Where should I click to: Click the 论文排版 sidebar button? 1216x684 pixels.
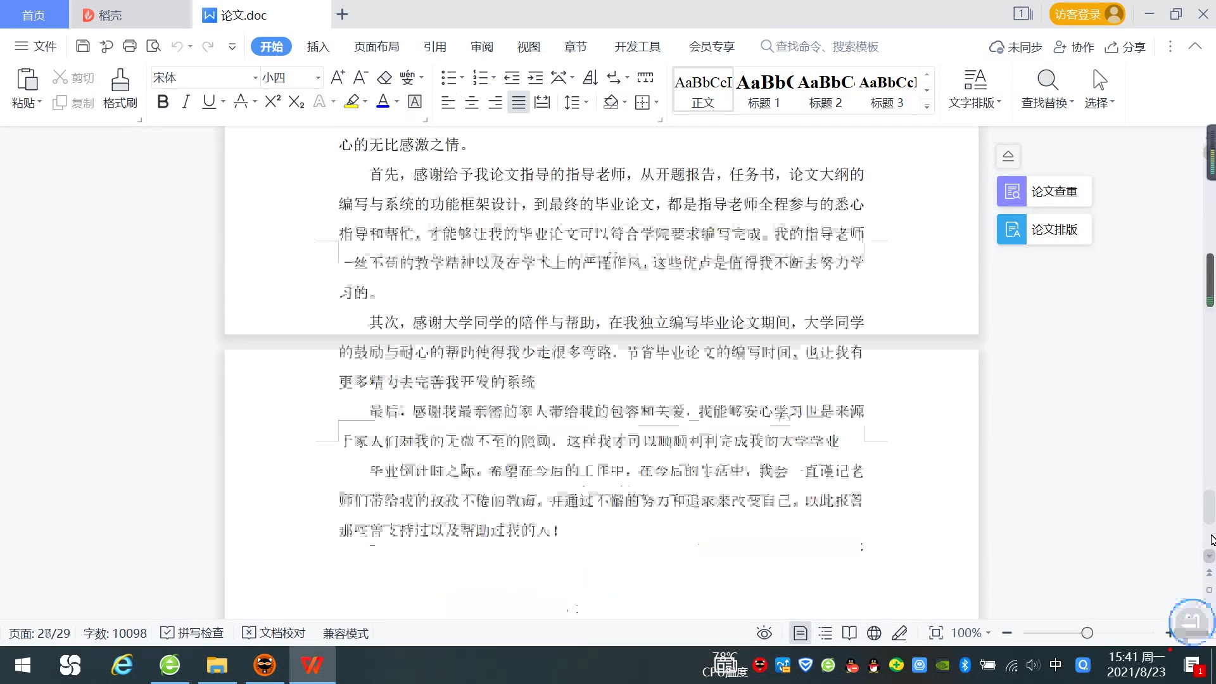1044,229
